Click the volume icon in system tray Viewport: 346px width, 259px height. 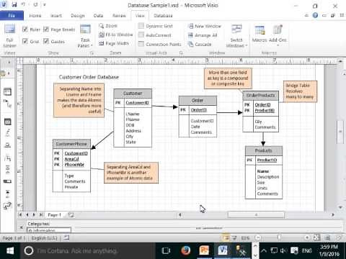[284, 251]
